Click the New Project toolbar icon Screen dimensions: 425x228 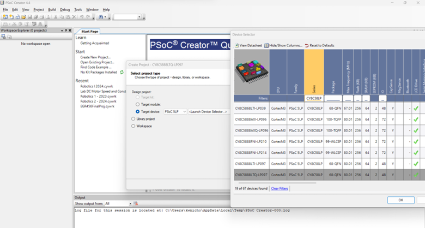click(5, 17)
